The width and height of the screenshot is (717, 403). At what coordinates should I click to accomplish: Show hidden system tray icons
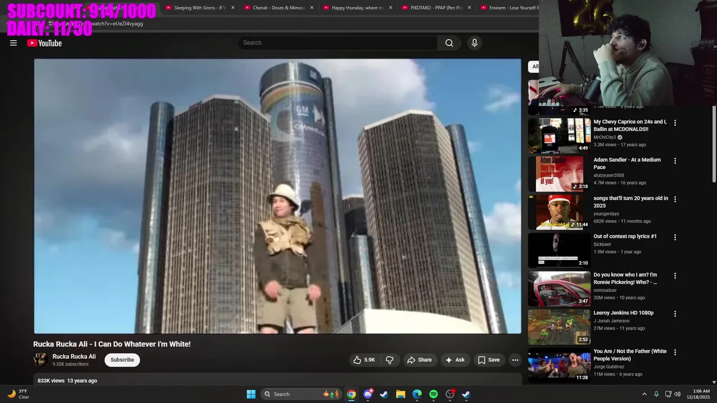pyautogui.click(x=644, y=394)
